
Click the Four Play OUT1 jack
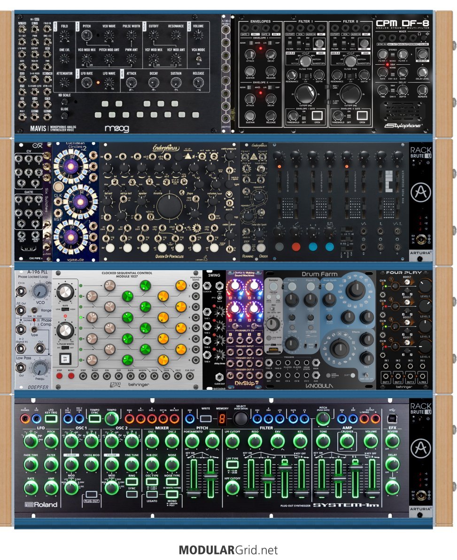(386, 376)
